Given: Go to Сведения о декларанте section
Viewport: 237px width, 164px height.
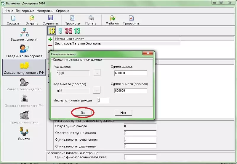Looking at the screenshot, I should [24, 51].
